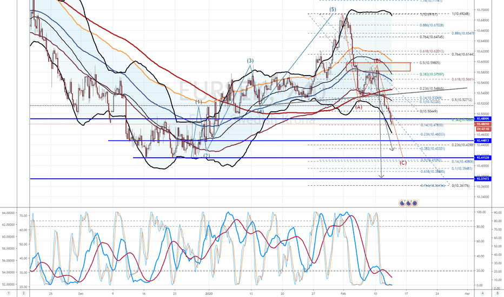Click the red (C) correction label
The height and width of the screenshot is (297, 504).
(x=403, y=163)
